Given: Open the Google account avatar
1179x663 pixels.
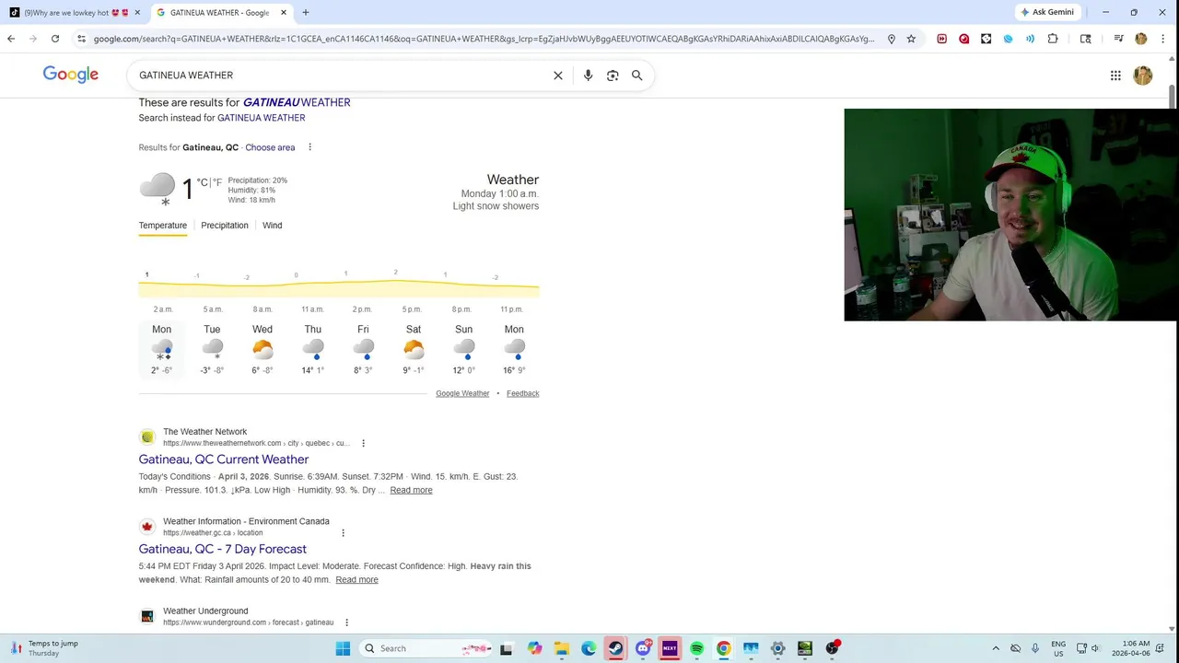Looking at the screenshot, I should click(1143, 76).
